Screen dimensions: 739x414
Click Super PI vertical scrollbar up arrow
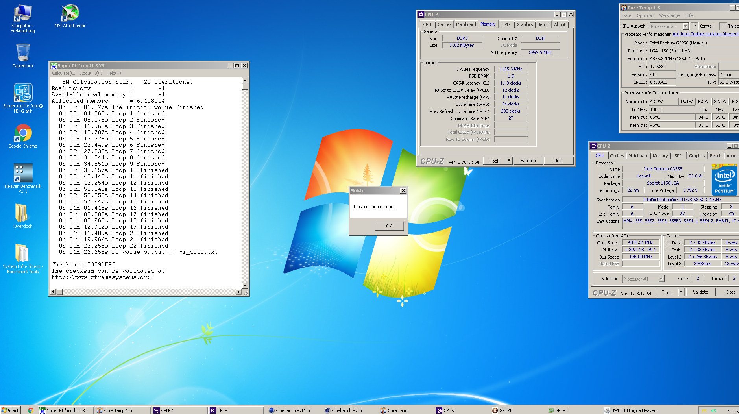coord(245,80)
